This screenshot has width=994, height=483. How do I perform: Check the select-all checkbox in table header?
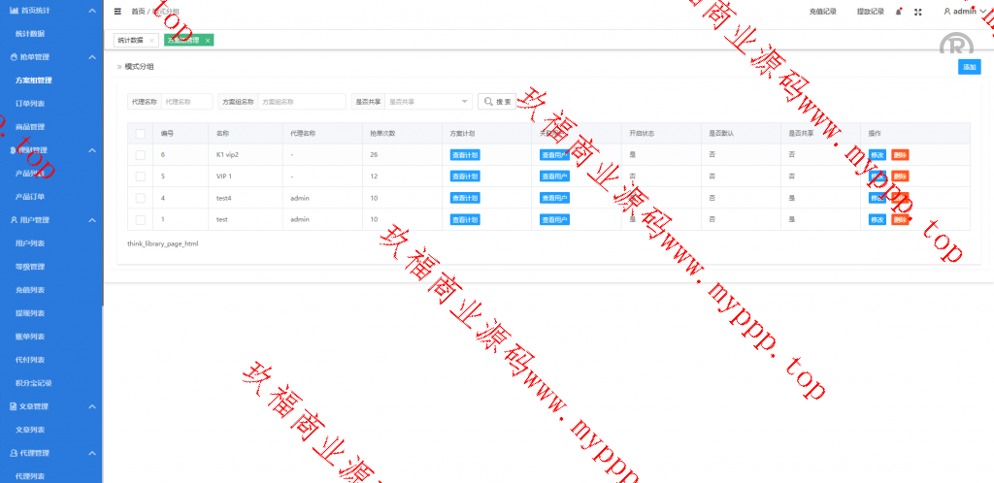(140, 133)
